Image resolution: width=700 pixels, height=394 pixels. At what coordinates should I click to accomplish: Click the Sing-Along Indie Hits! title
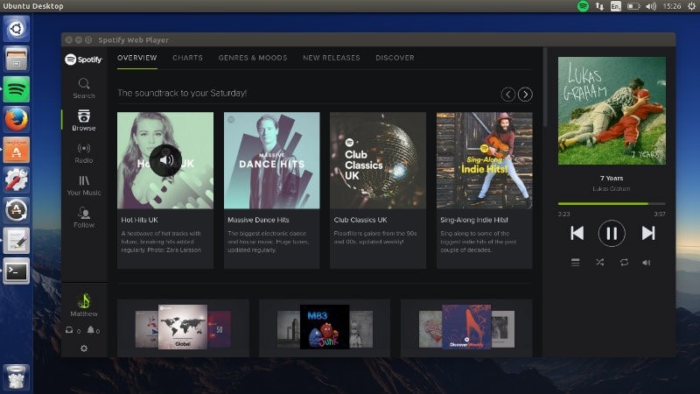pos(474,220)
